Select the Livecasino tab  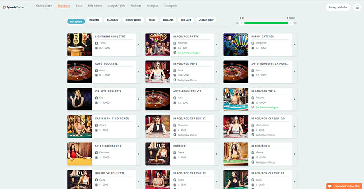tap(64, 6)
